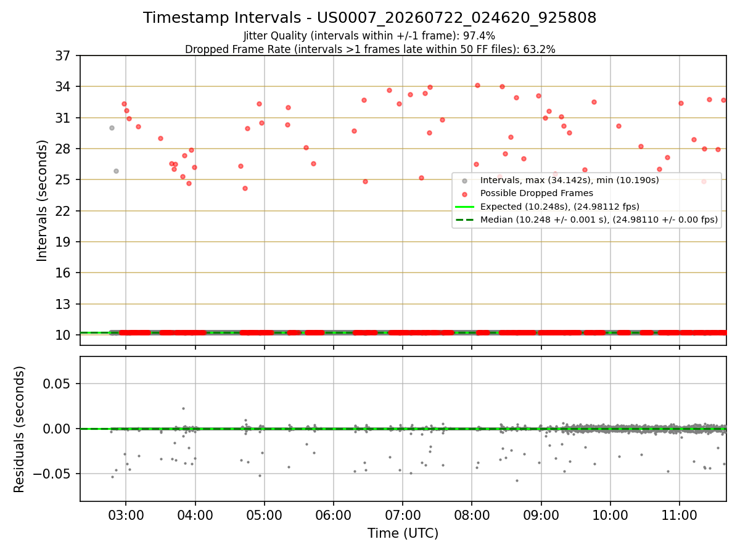Click the residual outlier above zero near 03:50

point(183,408)
